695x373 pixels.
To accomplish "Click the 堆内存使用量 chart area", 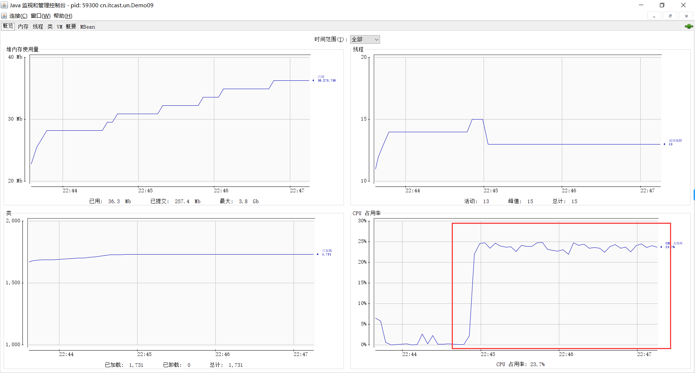I will (169, 120).
